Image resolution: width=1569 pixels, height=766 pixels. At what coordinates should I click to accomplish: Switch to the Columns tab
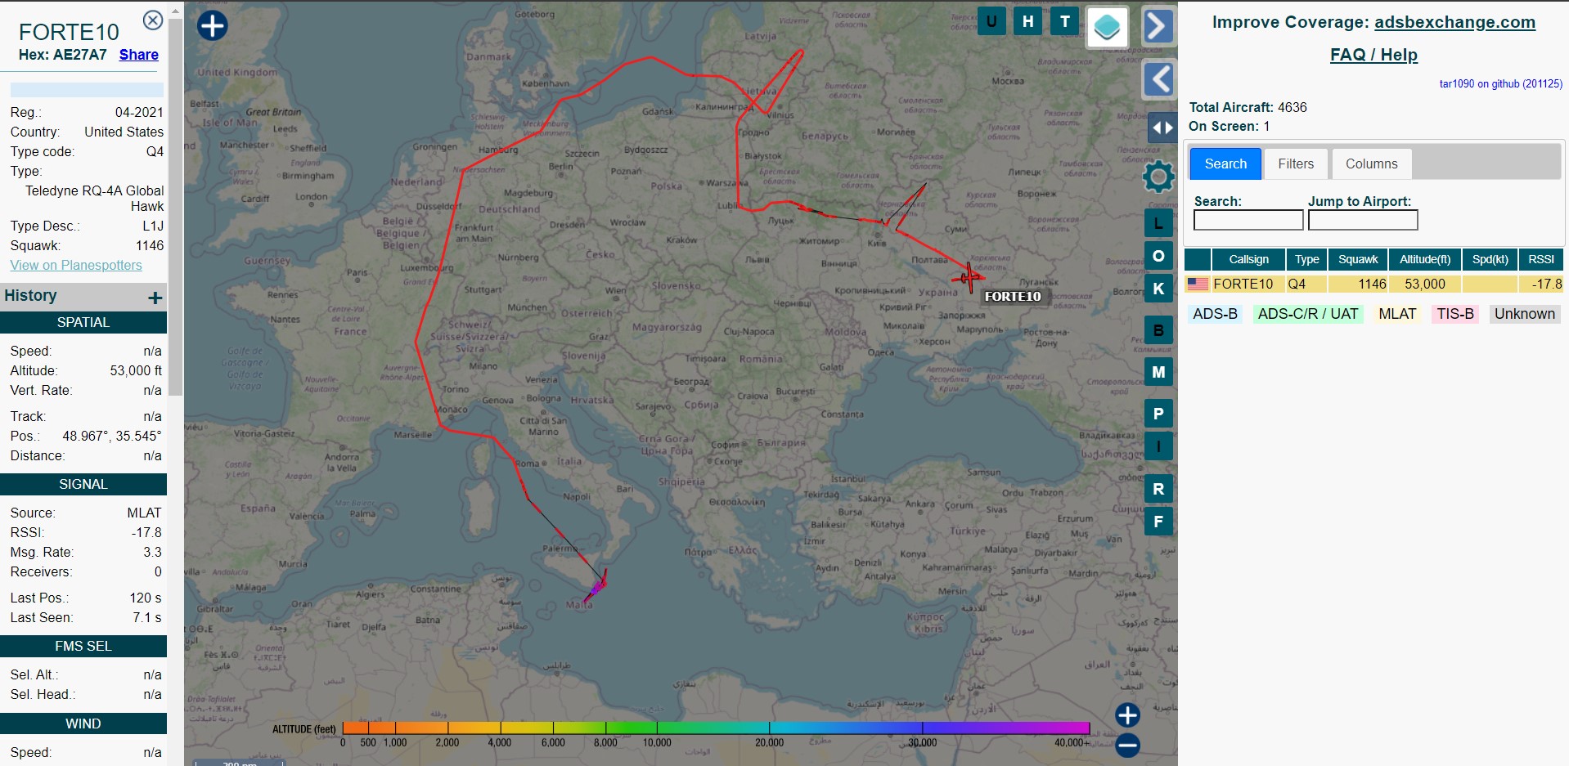click(1371, 164)
